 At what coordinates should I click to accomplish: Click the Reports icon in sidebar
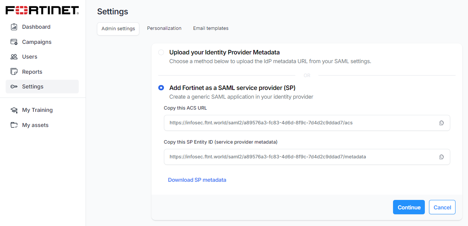[14, 72]
